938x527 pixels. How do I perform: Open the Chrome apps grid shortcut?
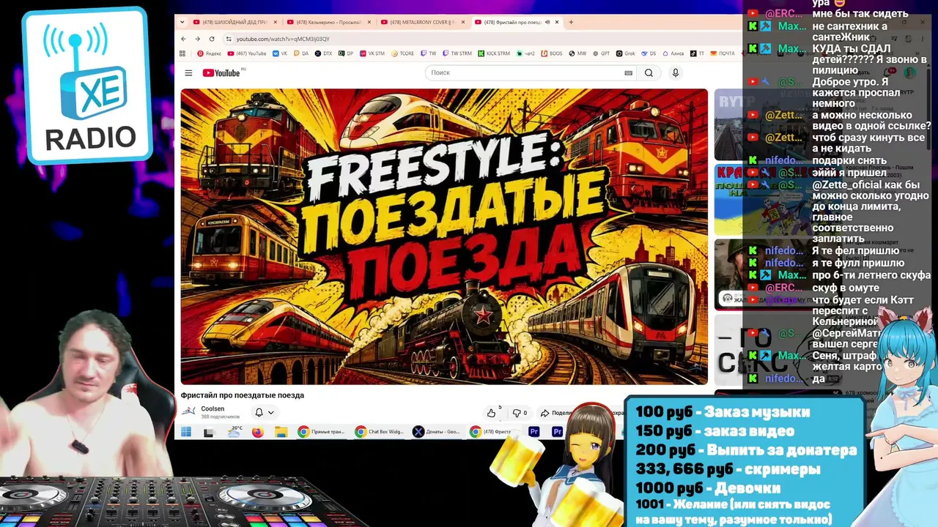[182, 53]
